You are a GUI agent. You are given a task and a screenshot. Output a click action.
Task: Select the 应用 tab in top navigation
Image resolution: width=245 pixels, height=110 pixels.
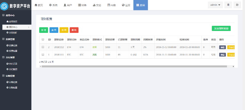click(x=141, y=5)
